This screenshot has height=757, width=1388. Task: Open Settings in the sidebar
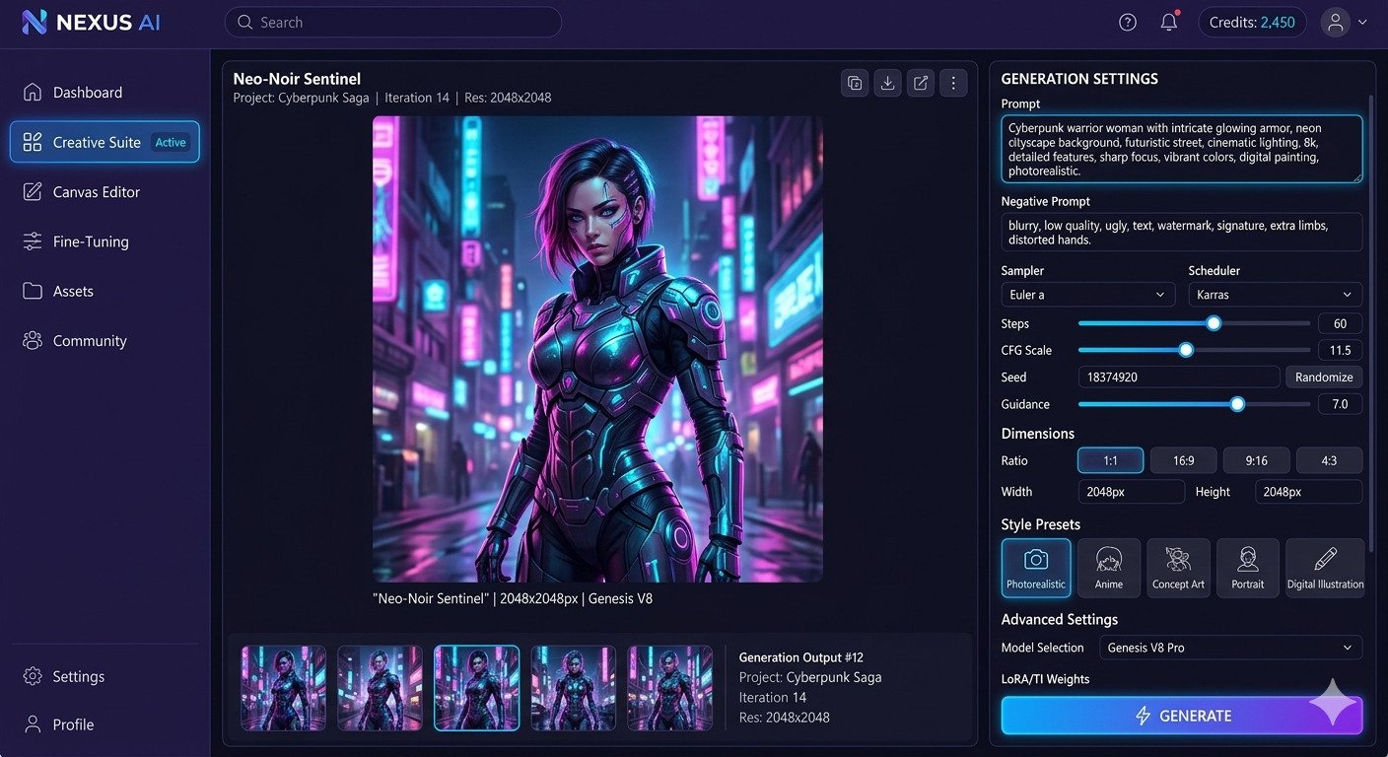pos(104,676)
